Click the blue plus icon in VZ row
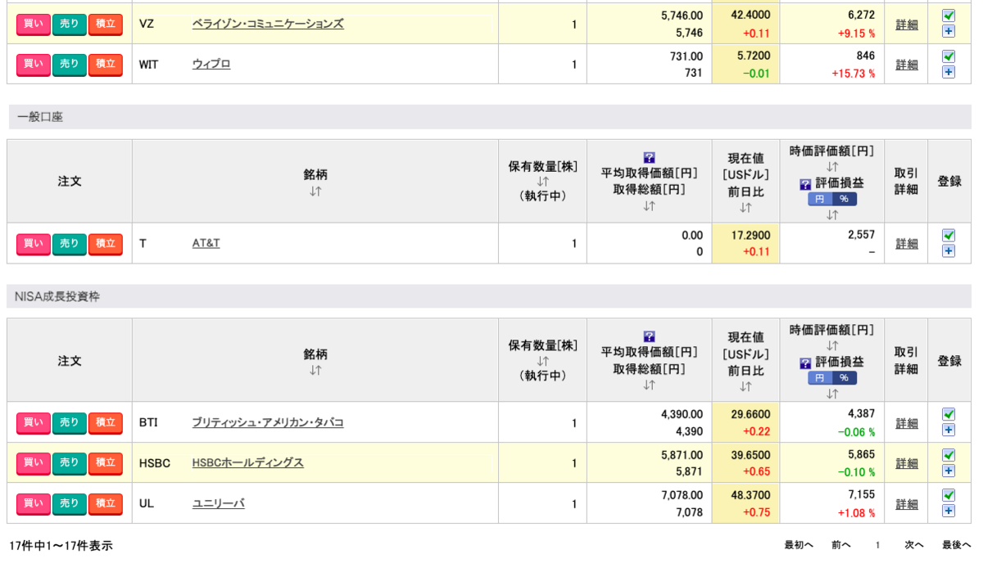The width and height of the screenshot is (983, 563). coord(949,31)
